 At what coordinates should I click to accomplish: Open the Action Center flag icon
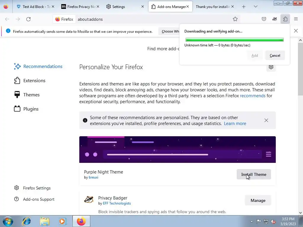[259, 221]
